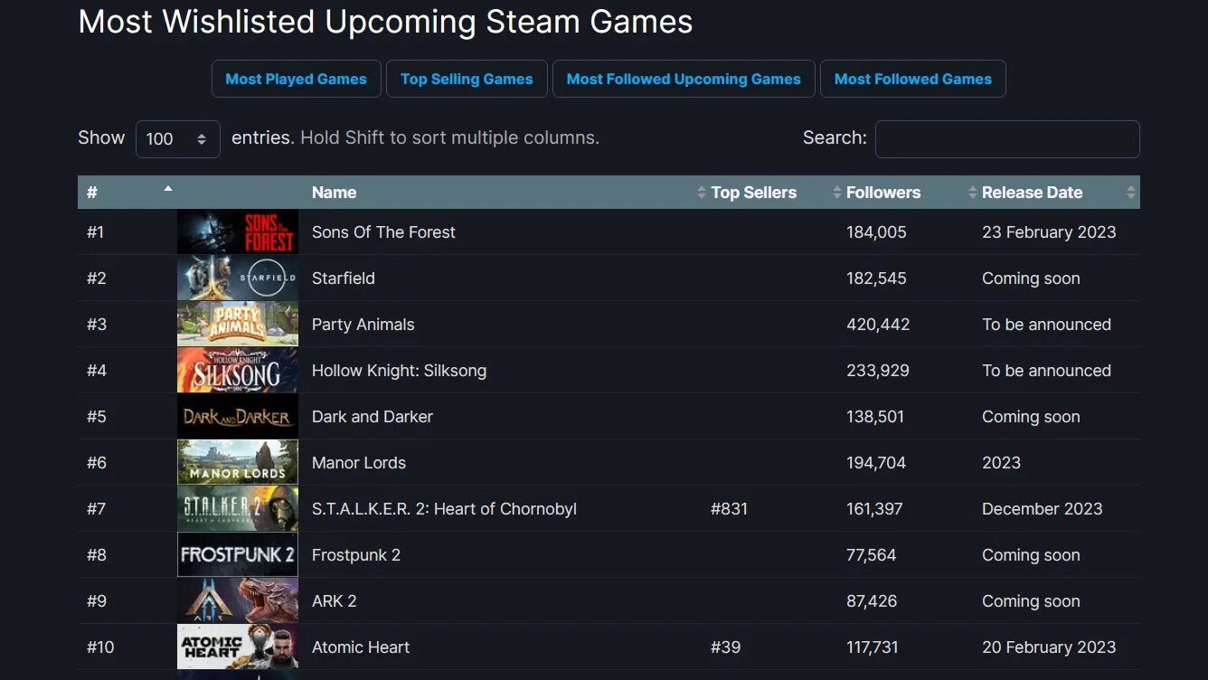Click S.T.A.L.K.E.R. 2: Heart of Chornobyl link
The height and width of the screenshot is (680, 1208).
pos(444,509)
